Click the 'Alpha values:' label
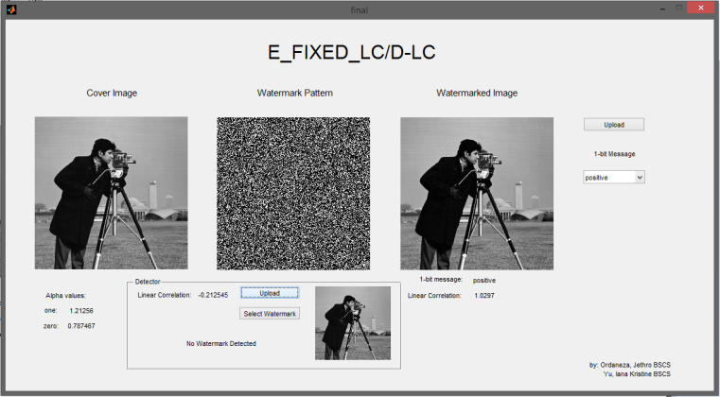Screen dimensions: 720x397 click(65, 296)
